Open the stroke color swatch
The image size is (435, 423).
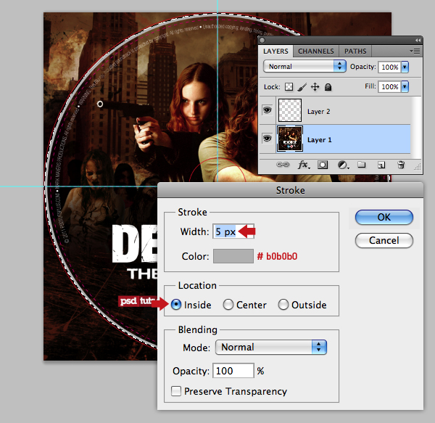233,256
